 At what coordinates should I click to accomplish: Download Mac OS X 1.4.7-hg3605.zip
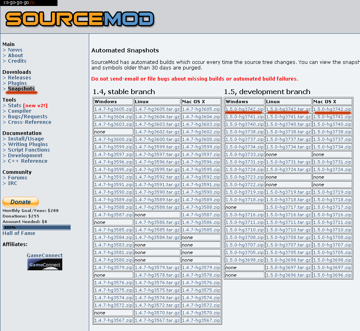tap(201, 109)
